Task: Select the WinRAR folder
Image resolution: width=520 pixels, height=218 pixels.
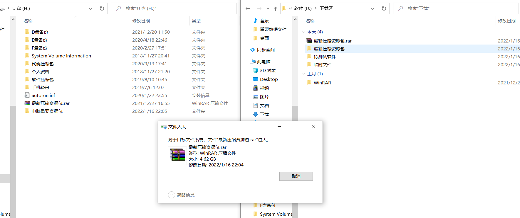Action: click(322, 83)
